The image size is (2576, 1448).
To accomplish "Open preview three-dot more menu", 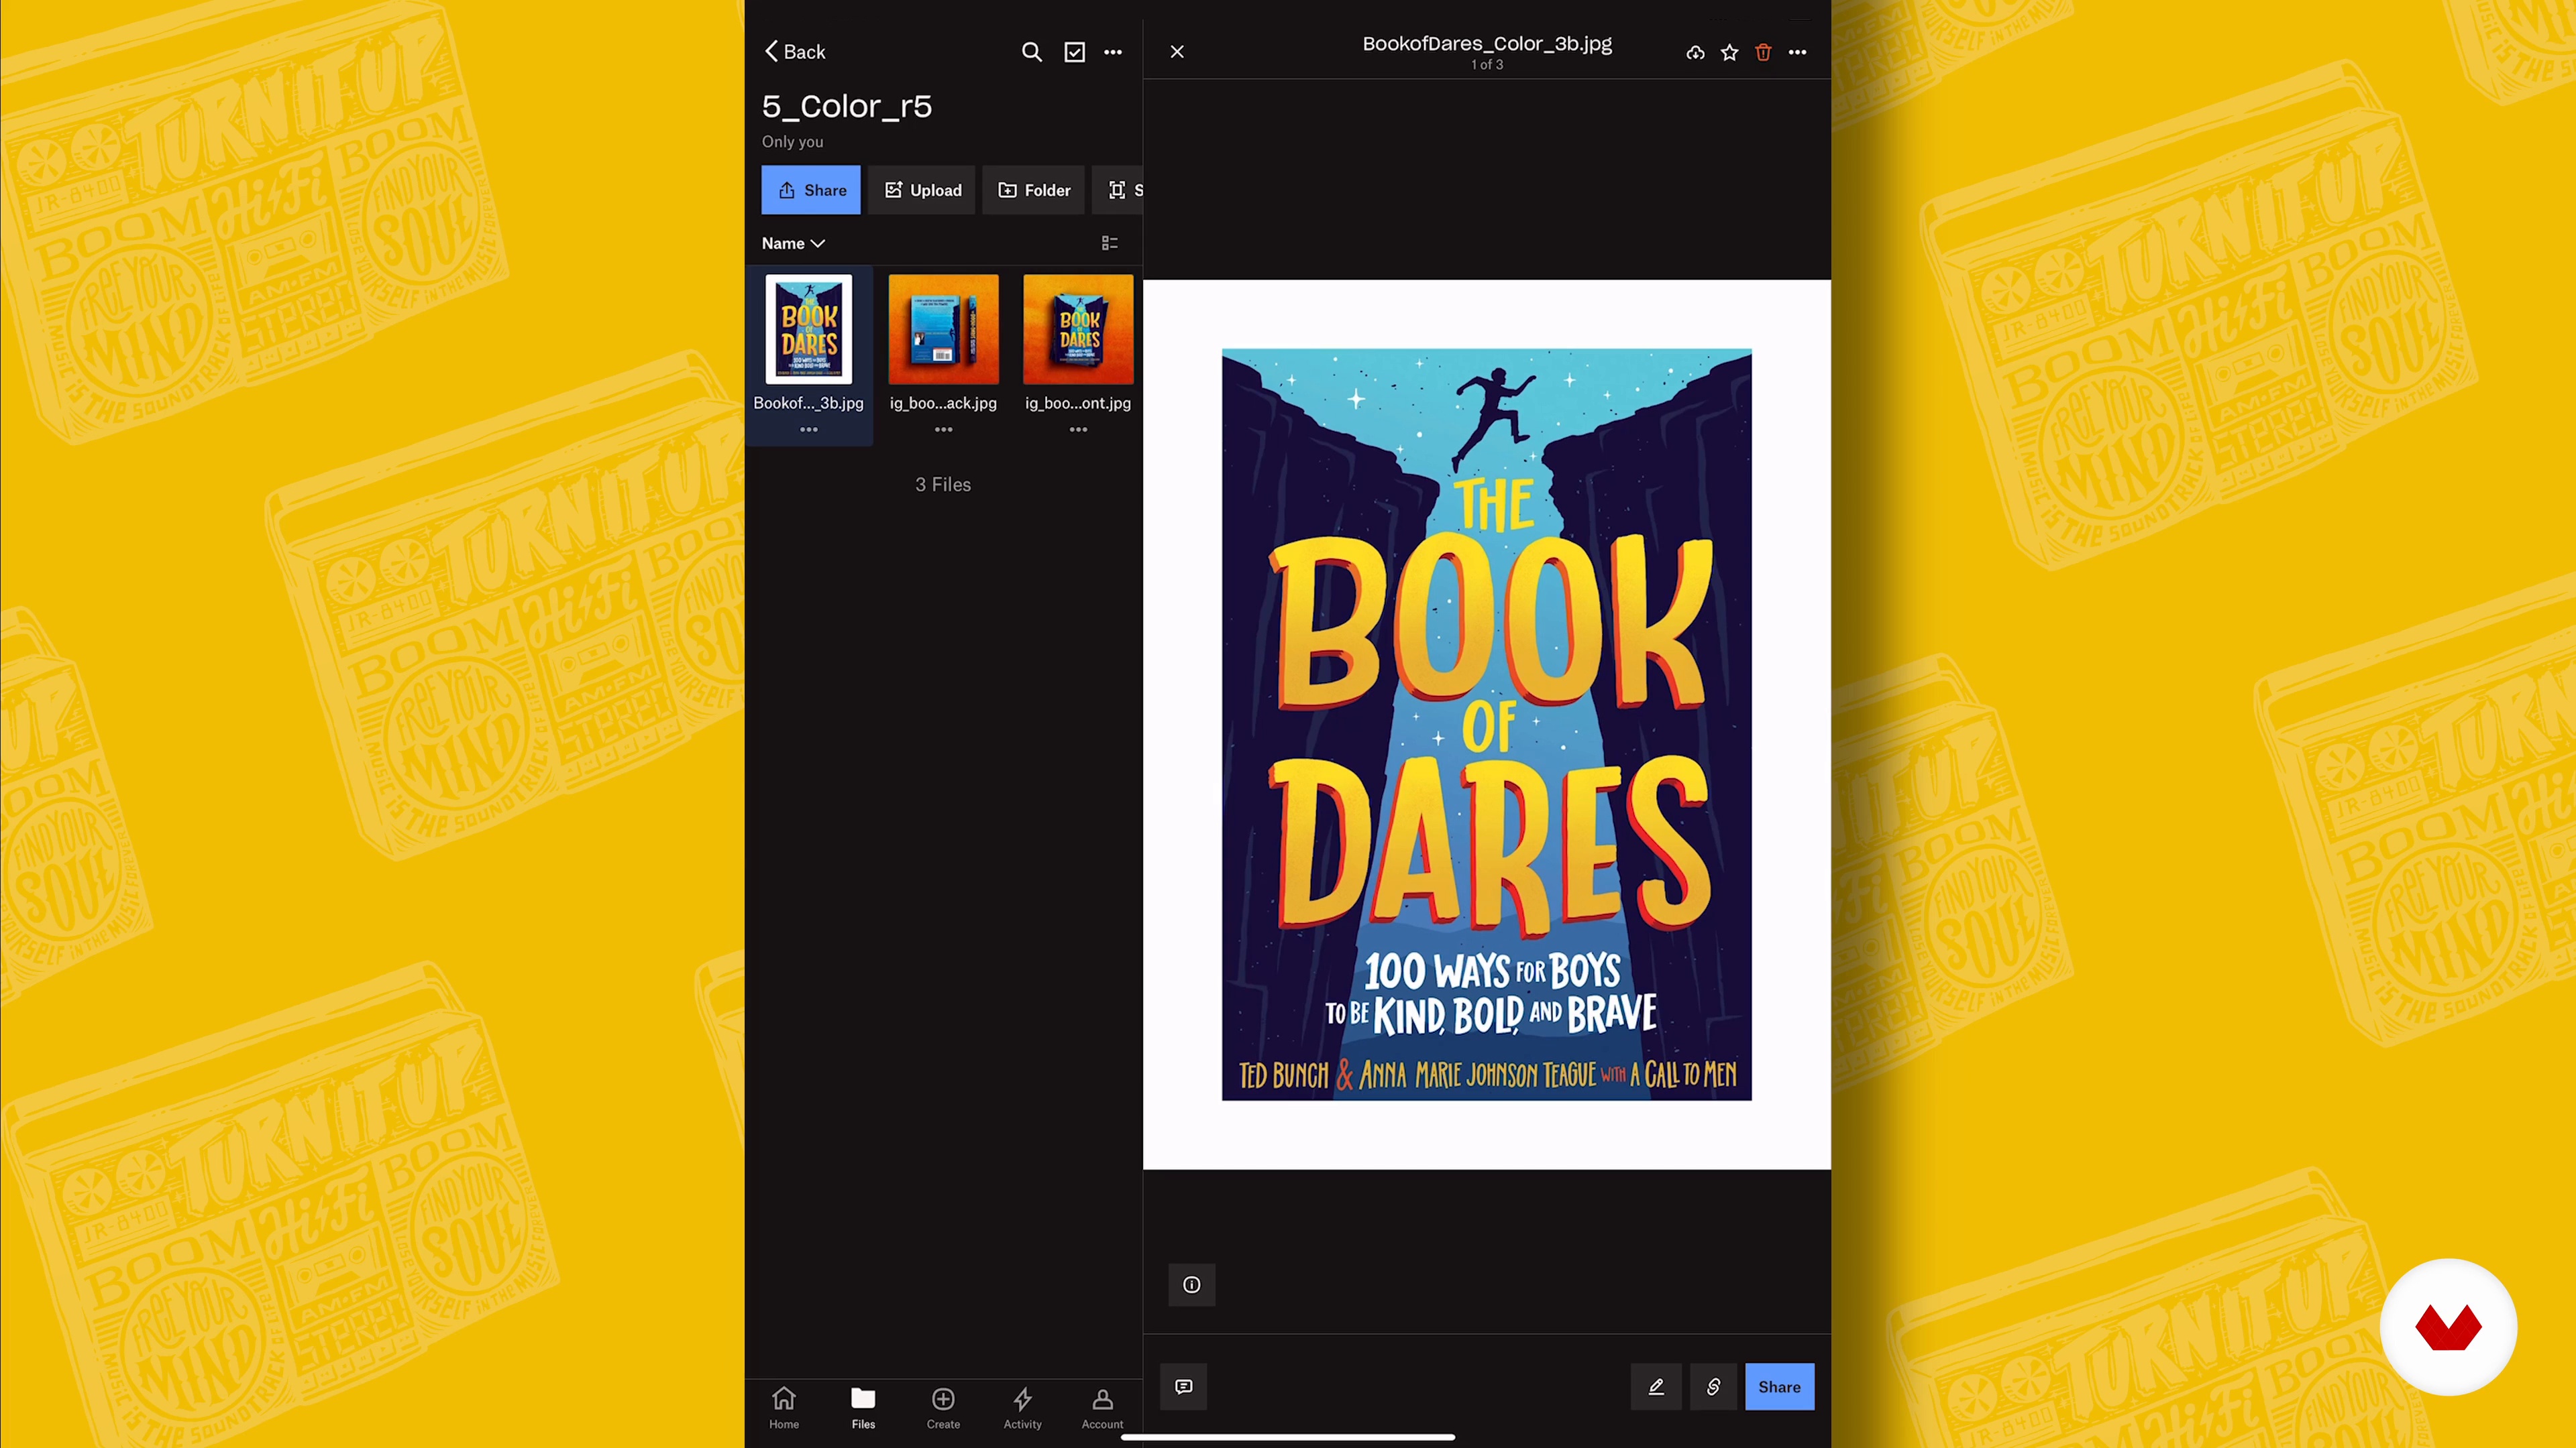I will click(1797, 52).
